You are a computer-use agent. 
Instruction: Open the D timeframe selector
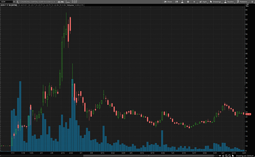click(194, 2)
